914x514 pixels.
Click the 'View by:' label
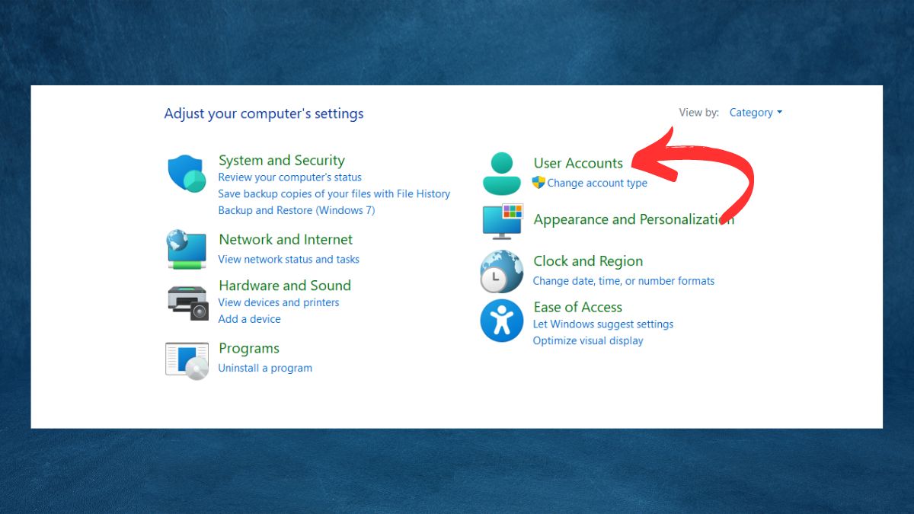click(698, 113)
